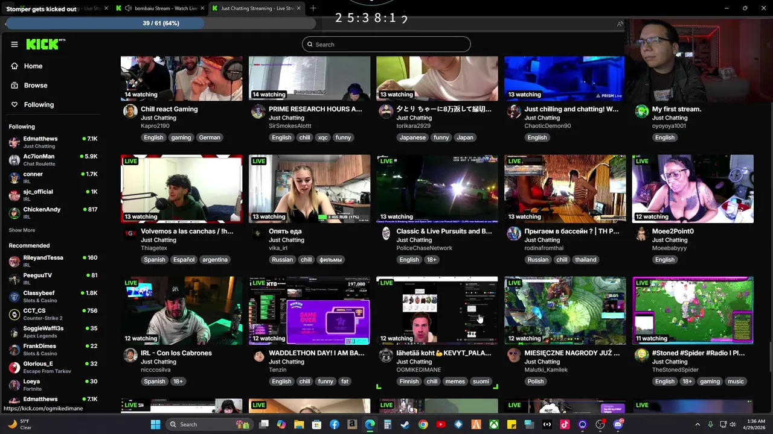Open FrankDimes recommended channel
773x434 pixels.
point(53,349)
